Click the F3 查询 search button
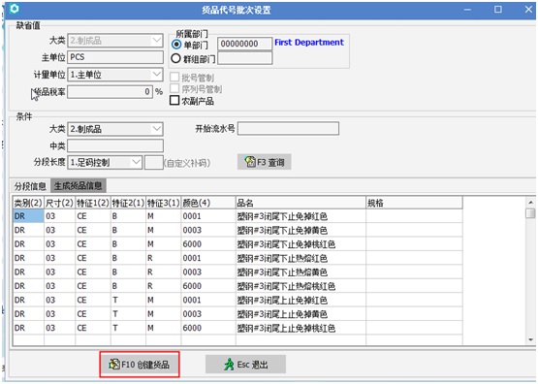The height and width of the screenshot is (384, 538). 265,162
